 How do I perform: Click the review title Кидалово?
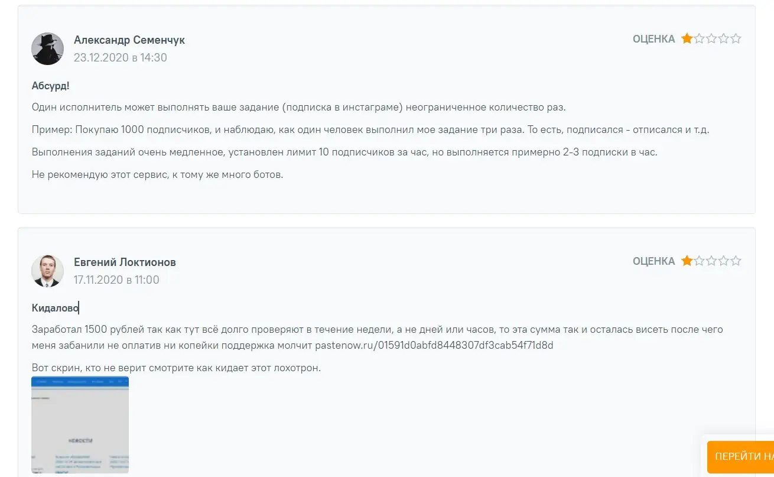pyautogui.click(x=55, y=308)
